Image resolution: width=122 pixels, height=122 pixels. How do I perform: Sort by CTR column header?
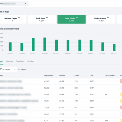pos(91,75)
